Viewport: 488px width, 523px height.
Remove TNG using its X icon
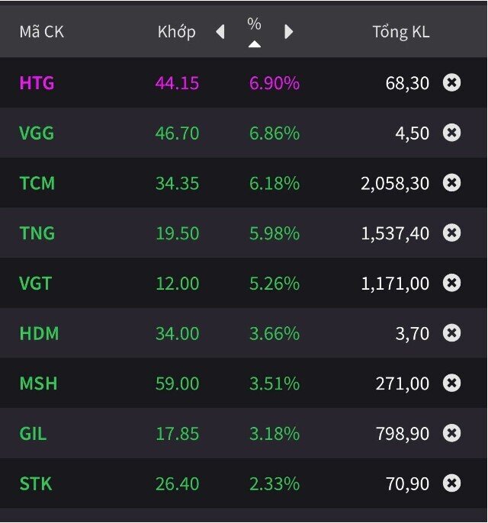[x=451, y=233]
